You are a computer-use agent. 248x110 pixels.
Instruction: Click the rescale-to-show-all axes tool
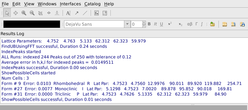[40, 13]
